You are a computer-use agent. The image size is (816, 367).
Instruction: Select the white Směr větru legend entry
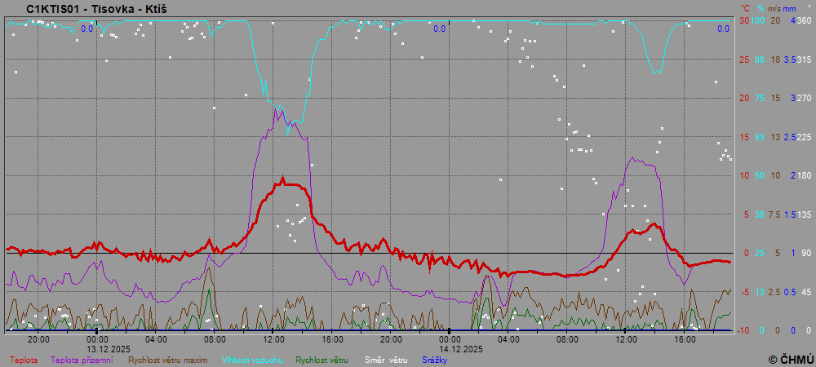pyautogui.click(x=386, y=359)
